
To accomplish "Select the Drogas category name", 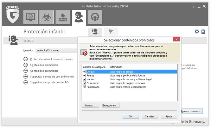I will pos(91,72).
